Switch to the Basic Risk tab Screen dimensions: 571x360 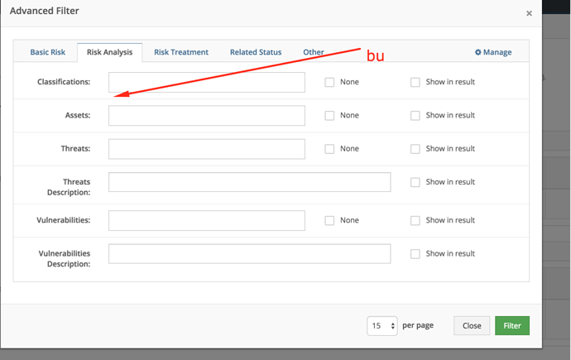(x=48, y=52)
